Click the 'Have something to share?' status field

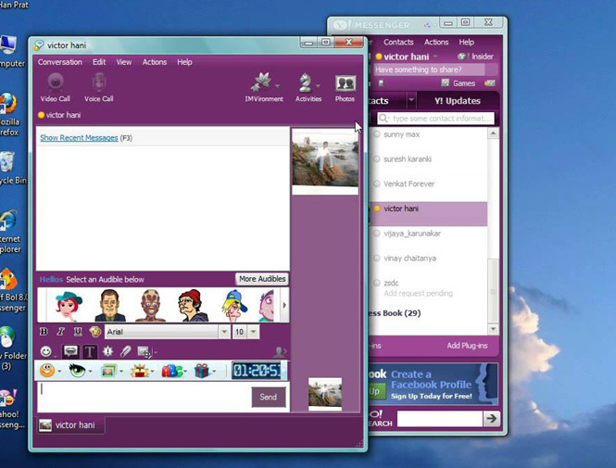430,70
